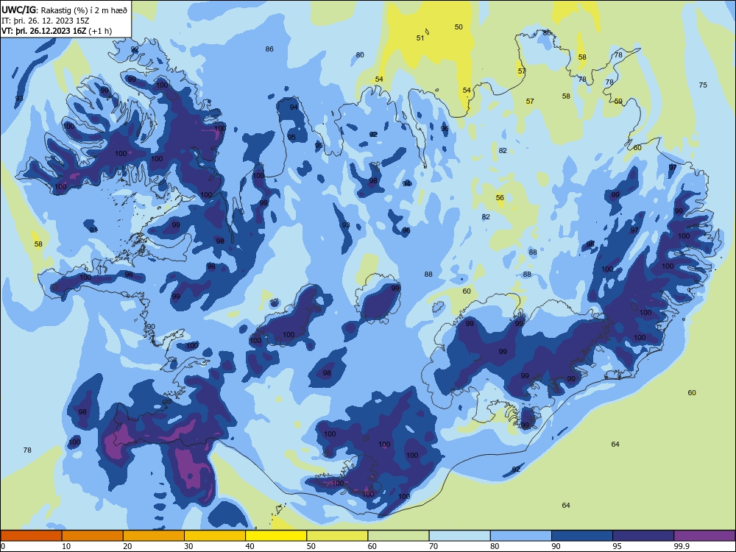Select the "Rakastig (%) í 2 m hæð" label
The height and width of the screenshot is (552, 736).
[x=84, y=10]
